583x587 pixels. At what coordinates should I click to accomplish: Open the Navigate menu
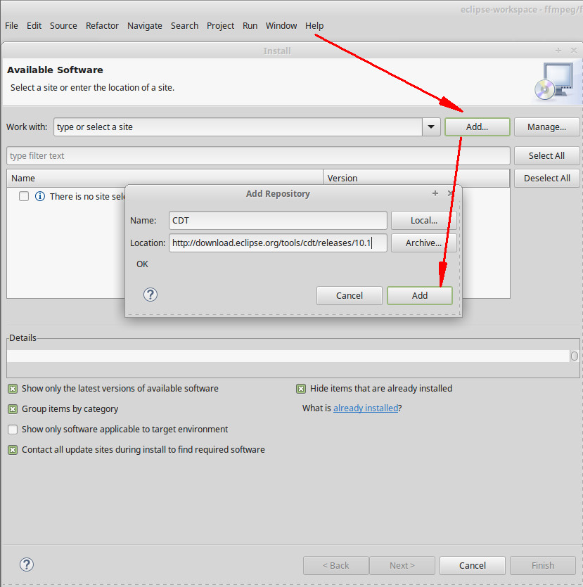(144, 25)
